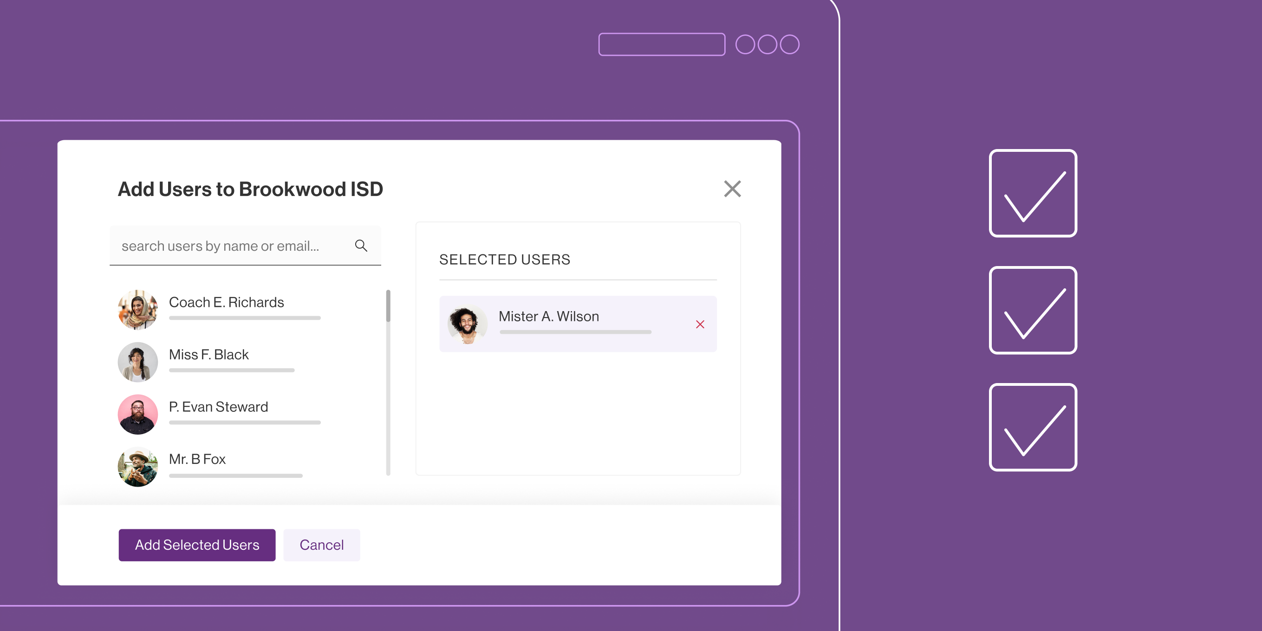1262x631 pixels.
Task: Remove Mister A. Wilson from selected users
Action: click(x=700, y=324)
